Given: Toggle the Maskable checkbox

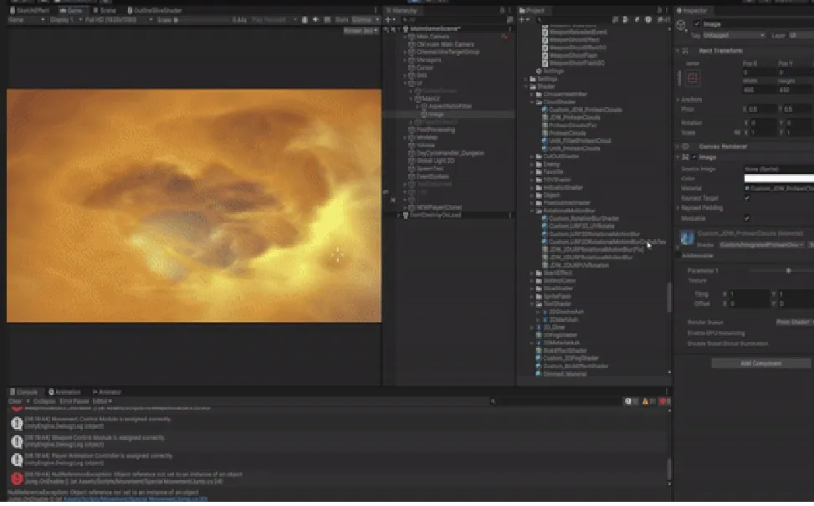Looking at the screenshot, I should [x=747, y=217].
